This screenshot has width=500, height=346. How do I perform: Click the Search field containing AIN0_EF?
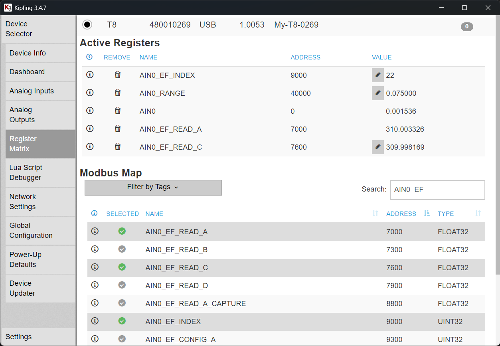point(437,190)
